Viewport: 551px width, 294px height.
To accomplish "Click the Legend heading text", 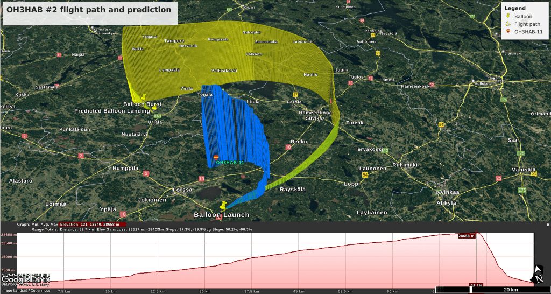I will (515, 8).
